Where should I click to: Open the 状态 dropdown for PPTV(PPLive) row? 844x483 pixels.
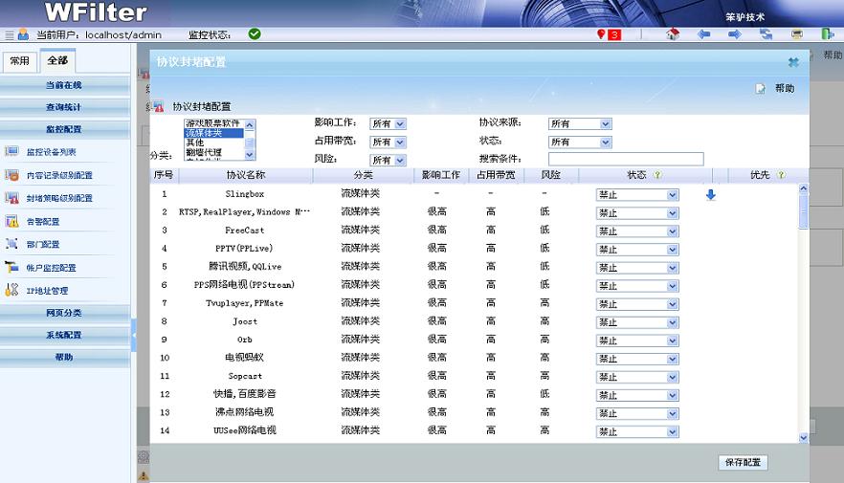(x=637, y=250)
